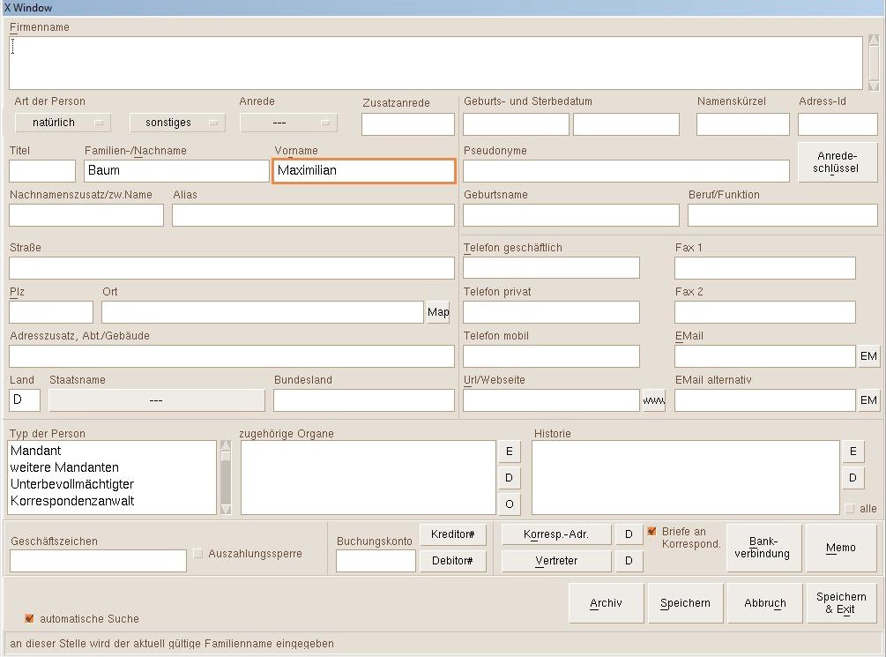886x657 pixels.
Task: Click the Vertreter button
Action: pyautogui.click(x=556, y=561)
